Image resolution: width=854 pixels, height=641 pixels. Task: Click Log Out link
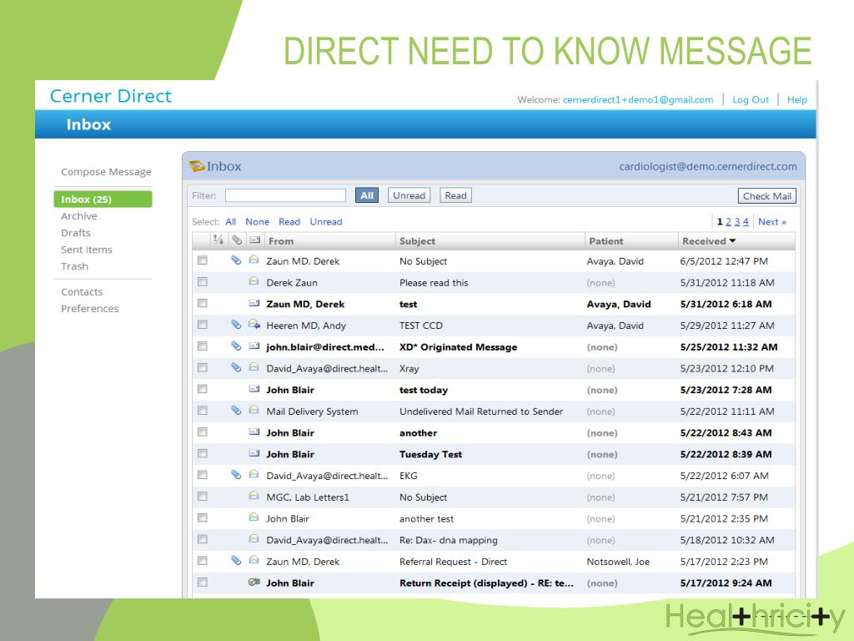(x=750, y=100)
